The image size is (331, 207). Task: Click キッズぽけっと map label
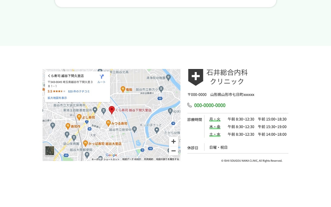(151, 125)
